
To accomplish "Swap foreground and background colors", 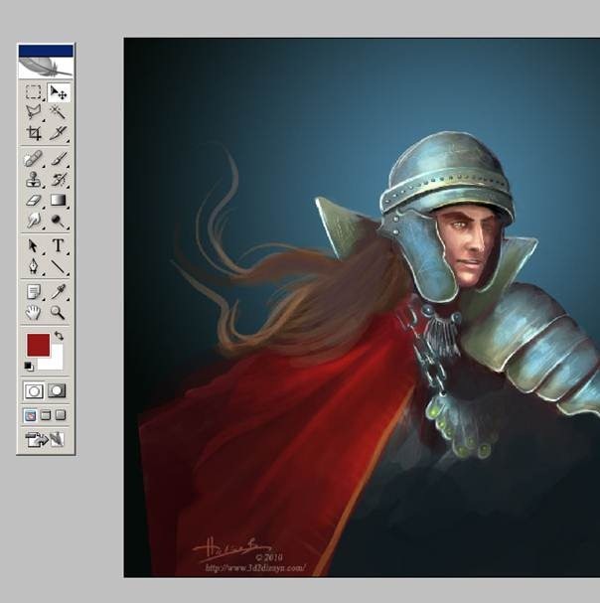I will 59,336.
